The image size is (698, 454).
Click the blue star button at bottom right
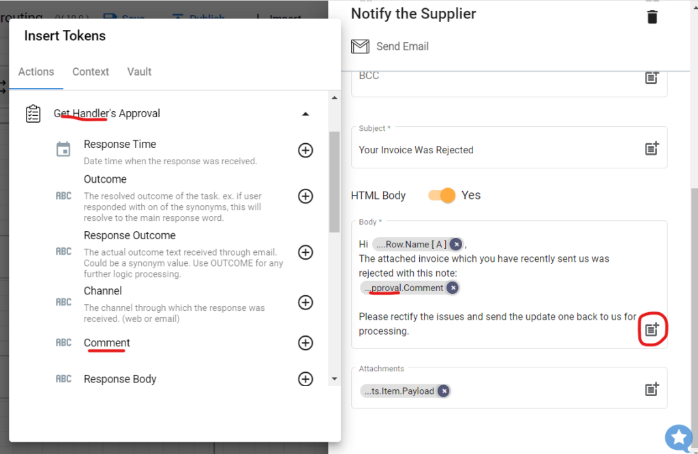coord(679,438)
